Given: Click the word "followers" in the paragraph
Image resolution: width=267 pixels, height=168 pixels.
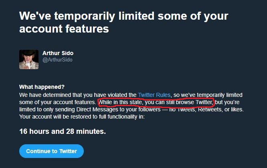Looking at the screenshot, I should click(150, 109).
